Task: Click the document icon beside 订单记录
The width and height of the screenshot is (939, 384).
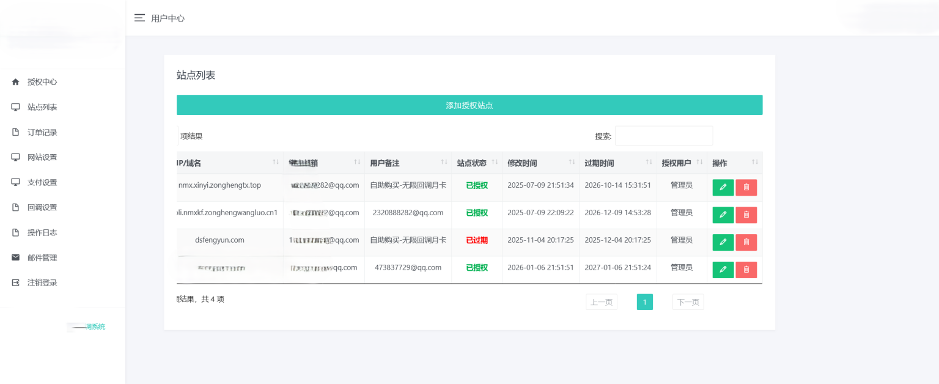Action: click(15, 131)
